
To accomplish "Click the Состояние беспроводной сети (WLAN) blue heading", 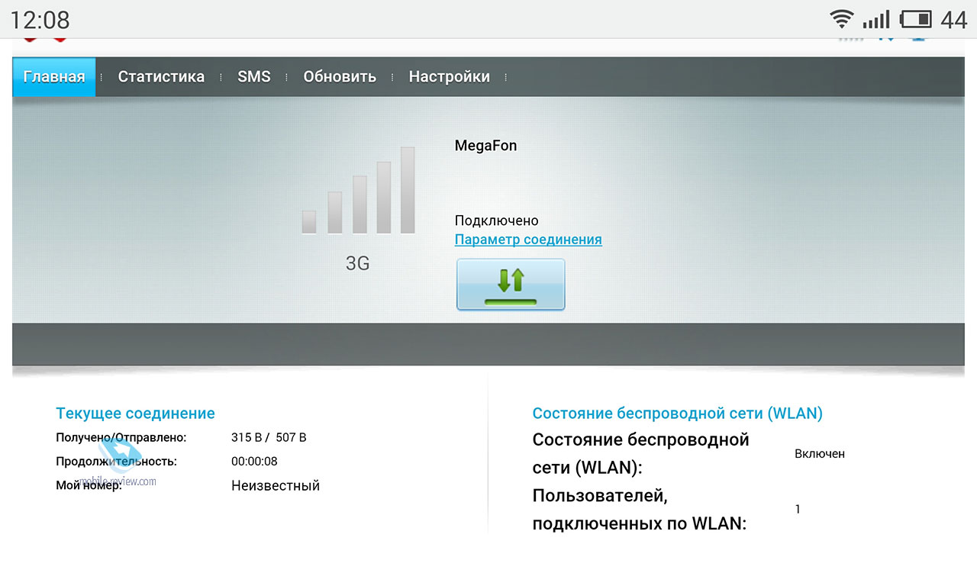I will click(x=677, y=414).
